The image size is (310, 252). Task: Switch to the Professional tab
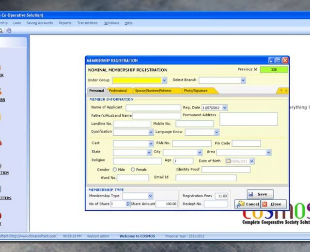[x=118, y=91]
